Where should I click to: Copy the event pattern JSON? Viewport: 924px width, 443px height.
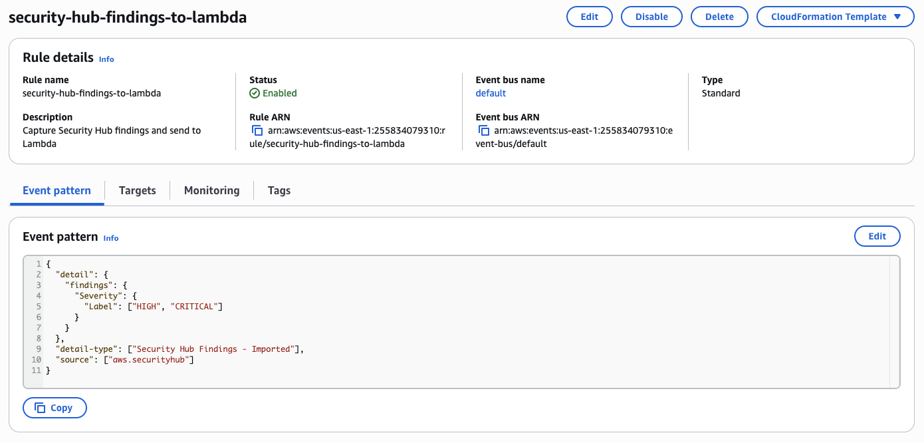tap(55, 407)
